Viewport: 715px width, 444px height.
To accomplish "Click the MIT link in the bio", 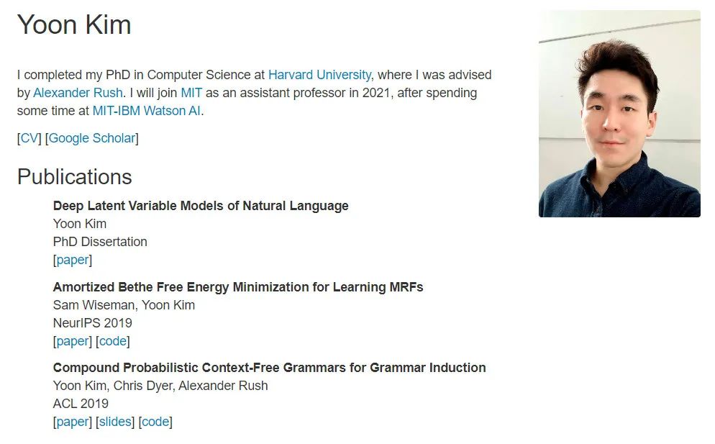I will [191, 93].
